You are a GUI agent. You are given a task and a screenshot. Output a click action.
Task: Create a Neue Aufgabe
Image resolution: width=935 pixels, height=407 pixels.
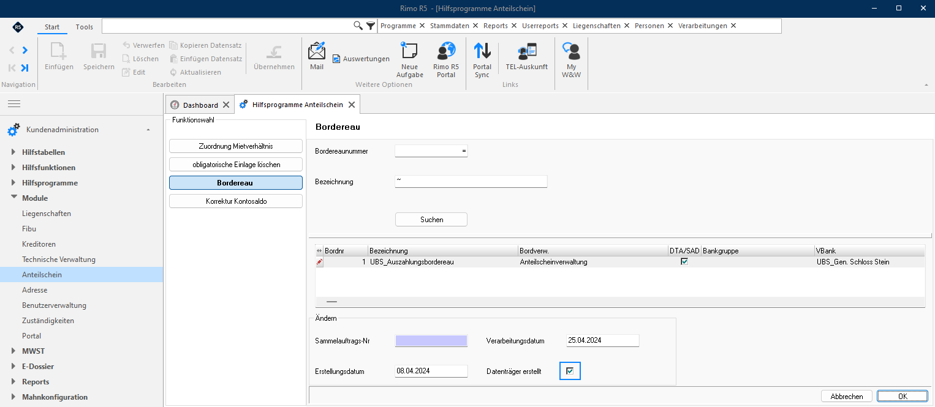click(x=410, y=60)
